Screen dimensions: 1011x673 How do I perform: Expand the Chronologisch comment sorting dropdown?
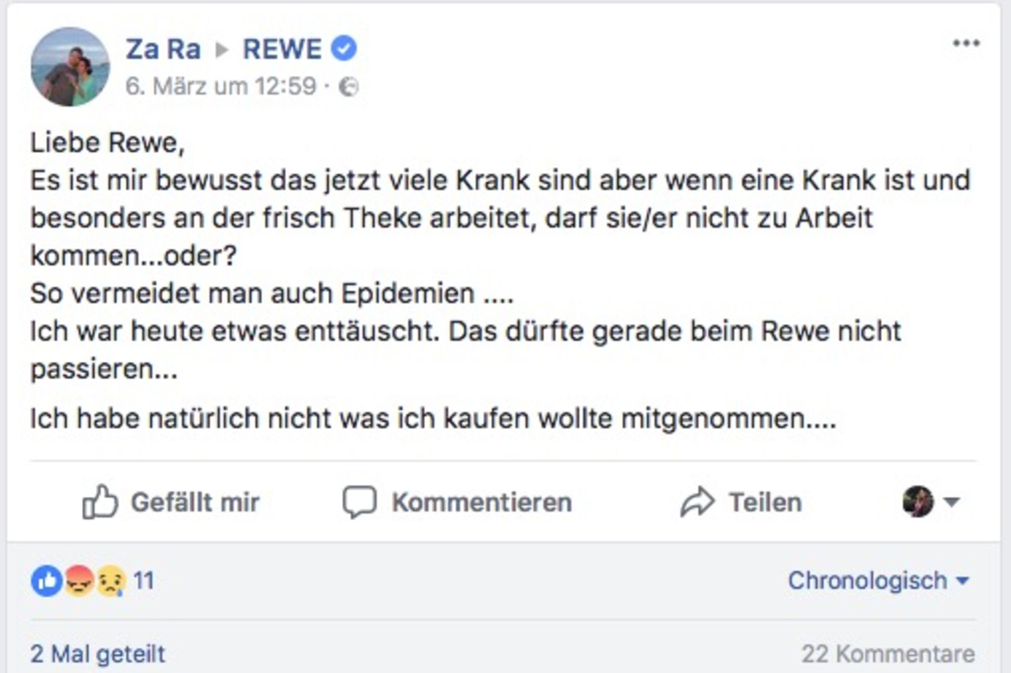[x=878, y=581]
